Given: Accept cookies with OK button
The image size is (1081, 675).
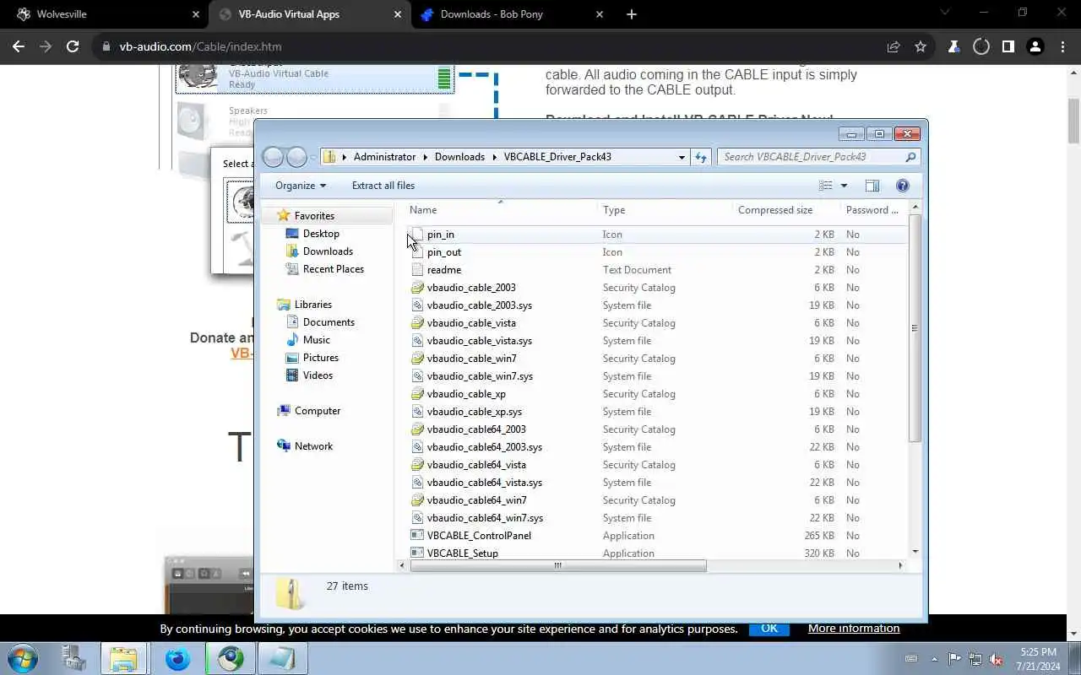Looking at the screenshot, I should click(769, 629).
